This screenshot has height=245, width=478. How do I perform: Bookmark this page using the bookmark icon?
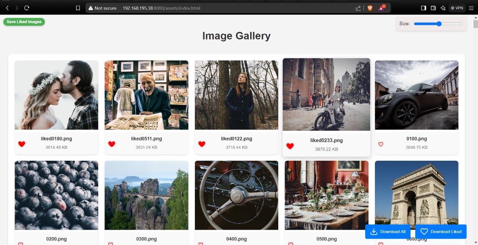coord(78,8)
